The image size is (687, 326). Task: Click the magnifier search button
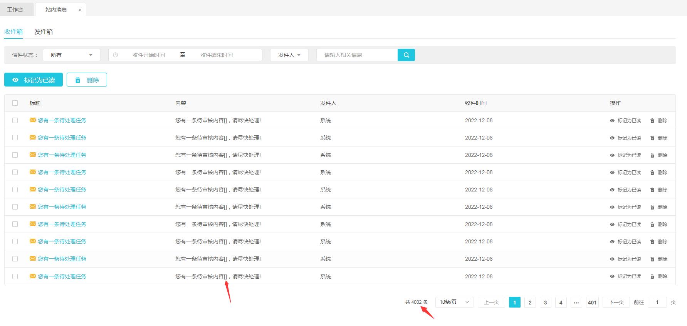point(406,55)
